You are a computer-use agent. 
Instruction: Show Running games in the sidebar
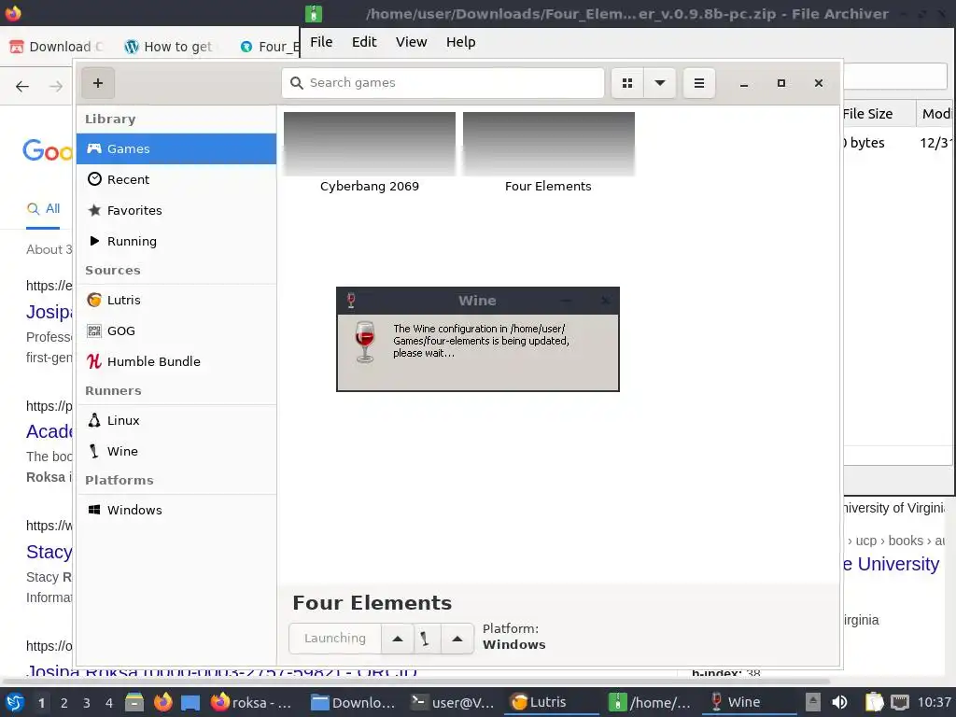(176, 241)
